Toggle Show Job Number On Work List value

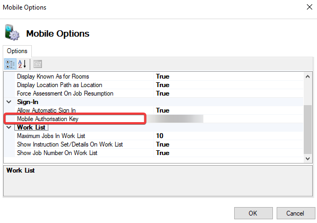pyautogui.click(x=228, y=153)
